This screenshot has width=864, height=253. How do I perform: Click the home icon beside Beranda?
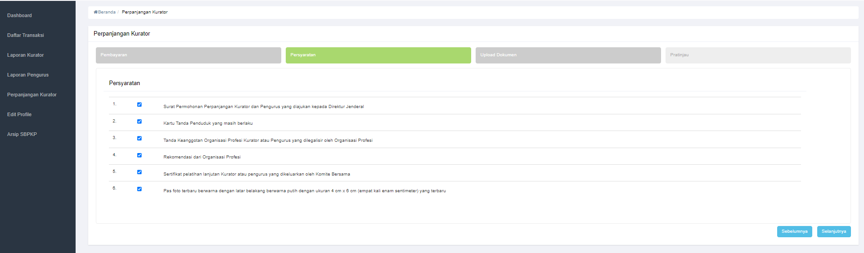pyautogui.click(x=95, y=12)
